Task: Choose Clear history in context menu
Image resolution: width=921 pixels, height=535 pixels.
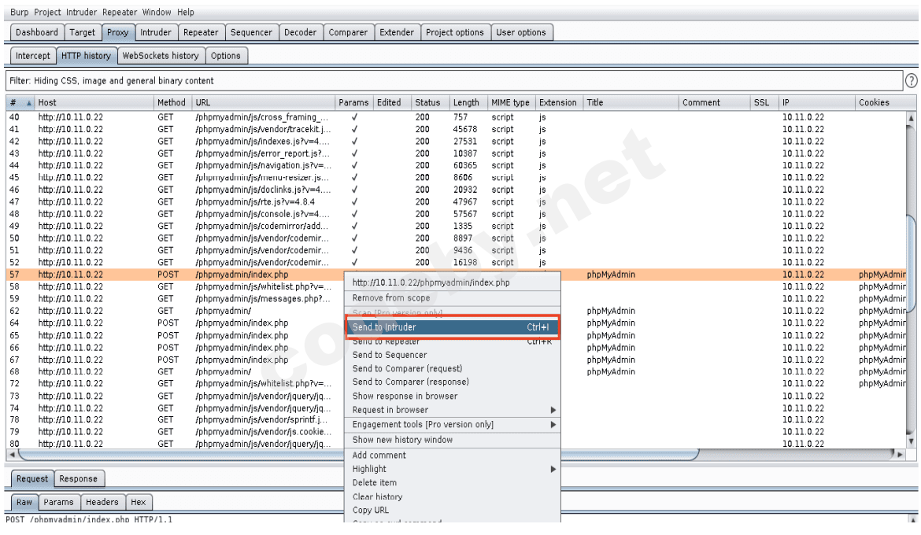Action: (451, 496)
